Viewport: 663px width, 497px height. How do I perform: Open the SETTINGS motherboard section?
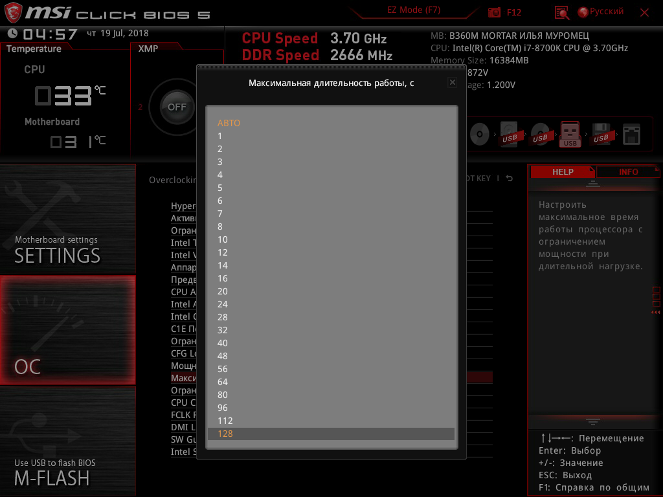tap(67, 219)
